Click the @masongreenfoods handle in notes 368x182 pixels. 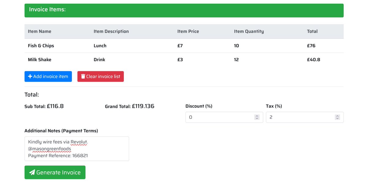tap(50, 149)
